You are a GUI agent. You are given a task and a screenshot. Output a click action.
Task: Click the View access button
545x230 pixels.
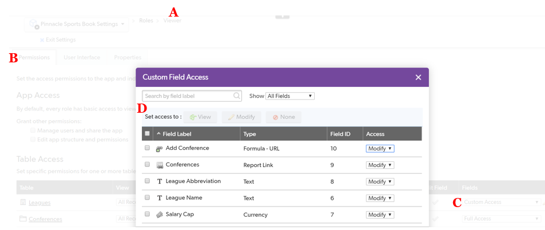pos(200,117)
